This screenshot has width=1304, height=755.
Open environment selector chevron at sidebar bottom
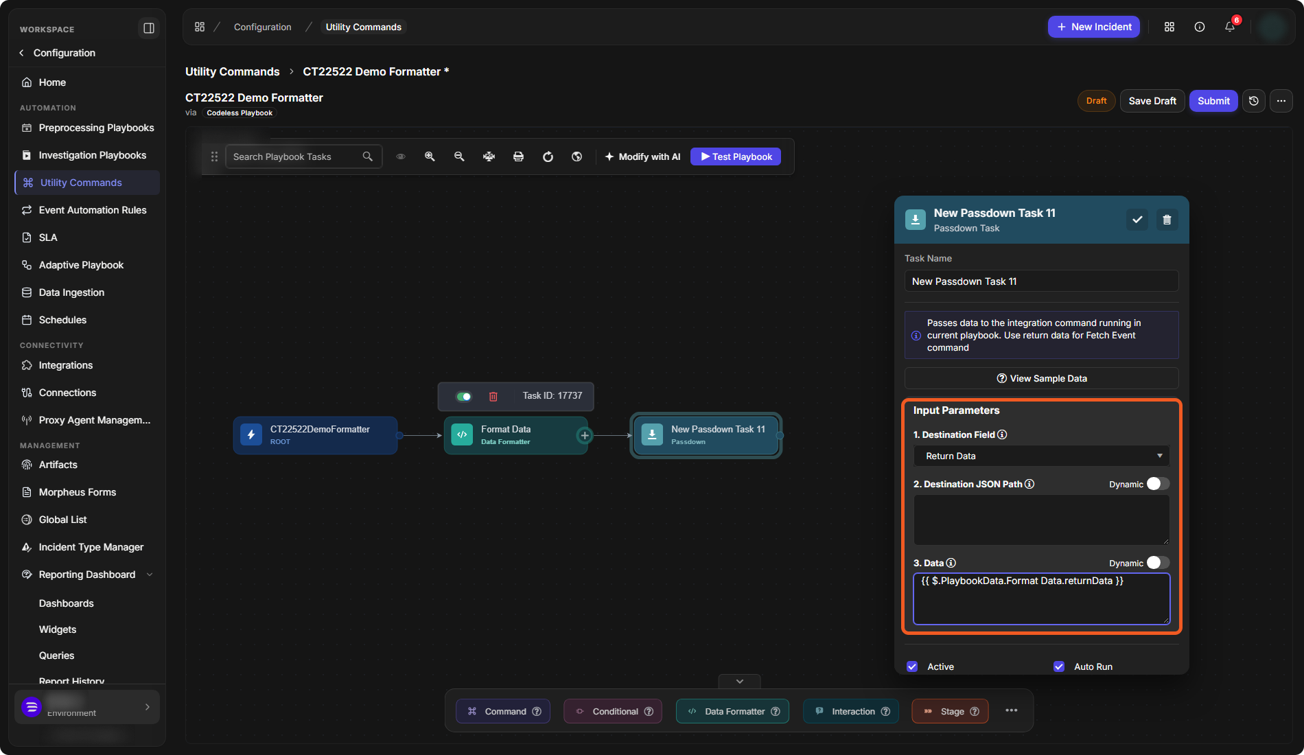[147, 707]
